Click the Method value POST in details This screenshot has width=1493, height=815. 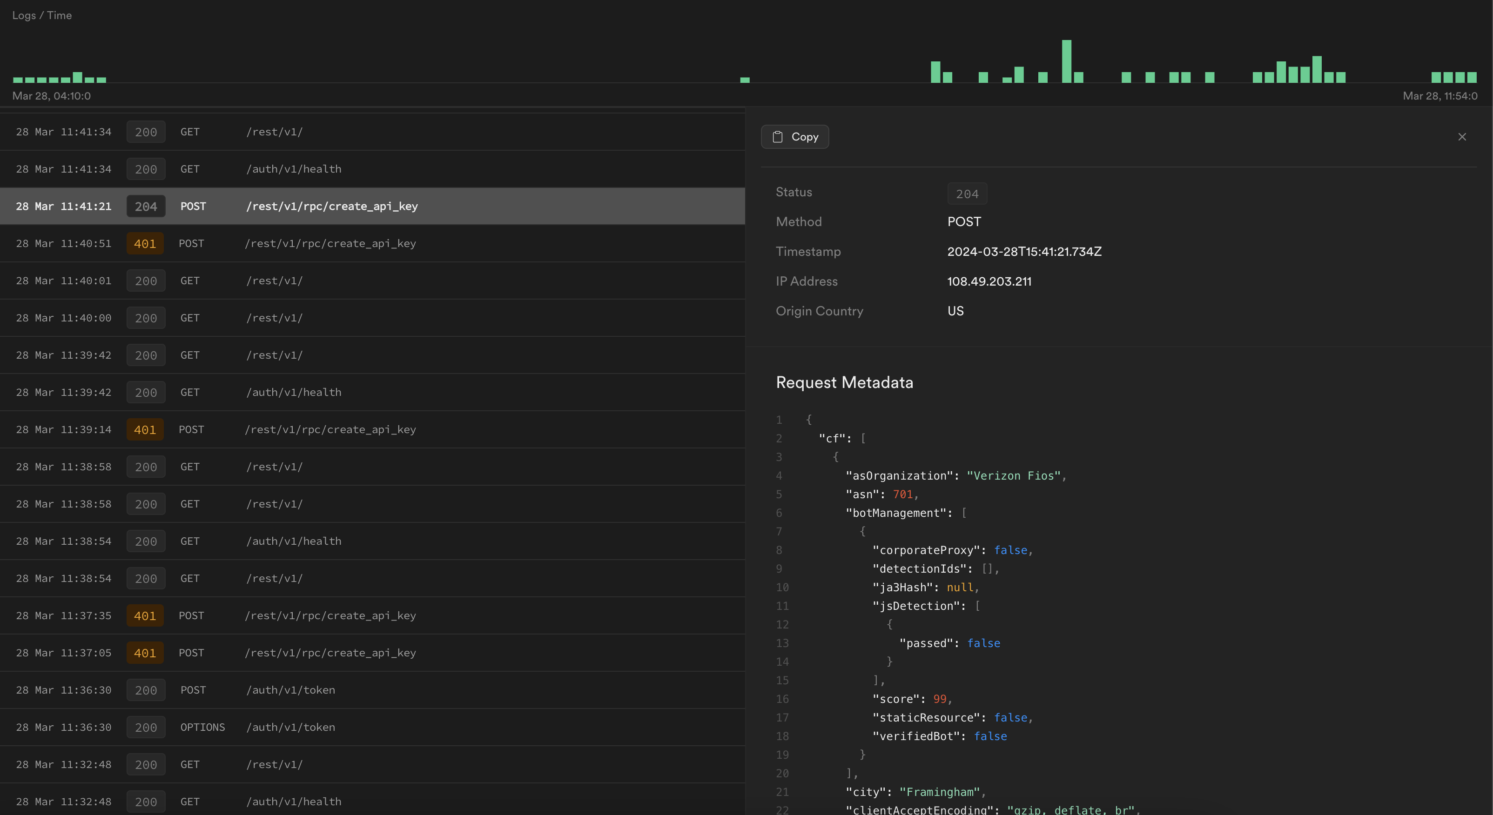[964, 222]
